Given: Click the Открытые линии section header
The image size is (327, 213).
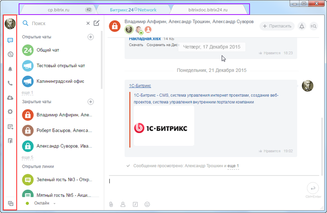Looking at the screenshot, I should (x=38, y=166).
